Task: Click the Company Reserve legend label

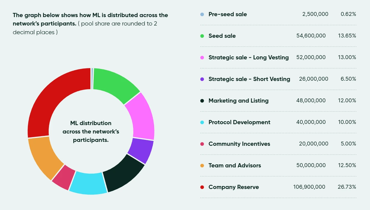Action: coord(234,187)
